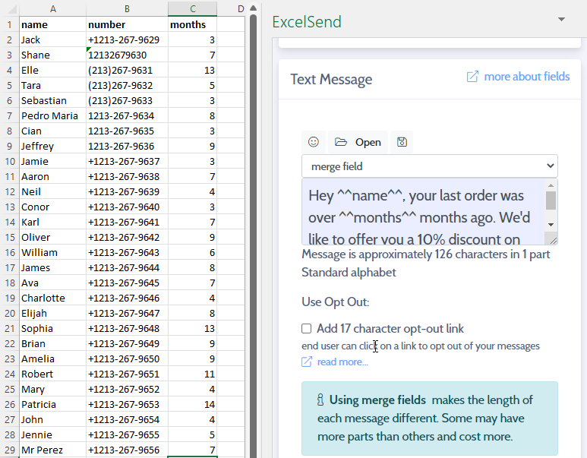
Task: Click the Open folder button
Action: [x=358, y=142]
